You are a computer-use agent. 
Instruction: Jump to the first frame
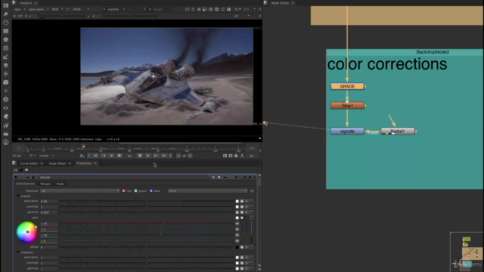tap(95, 156)
